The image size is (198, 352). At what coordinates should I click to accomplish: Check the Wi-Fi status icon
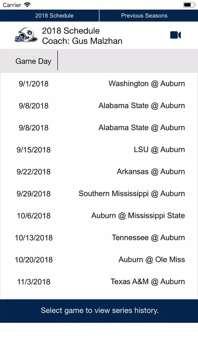[x=27, y=5]
